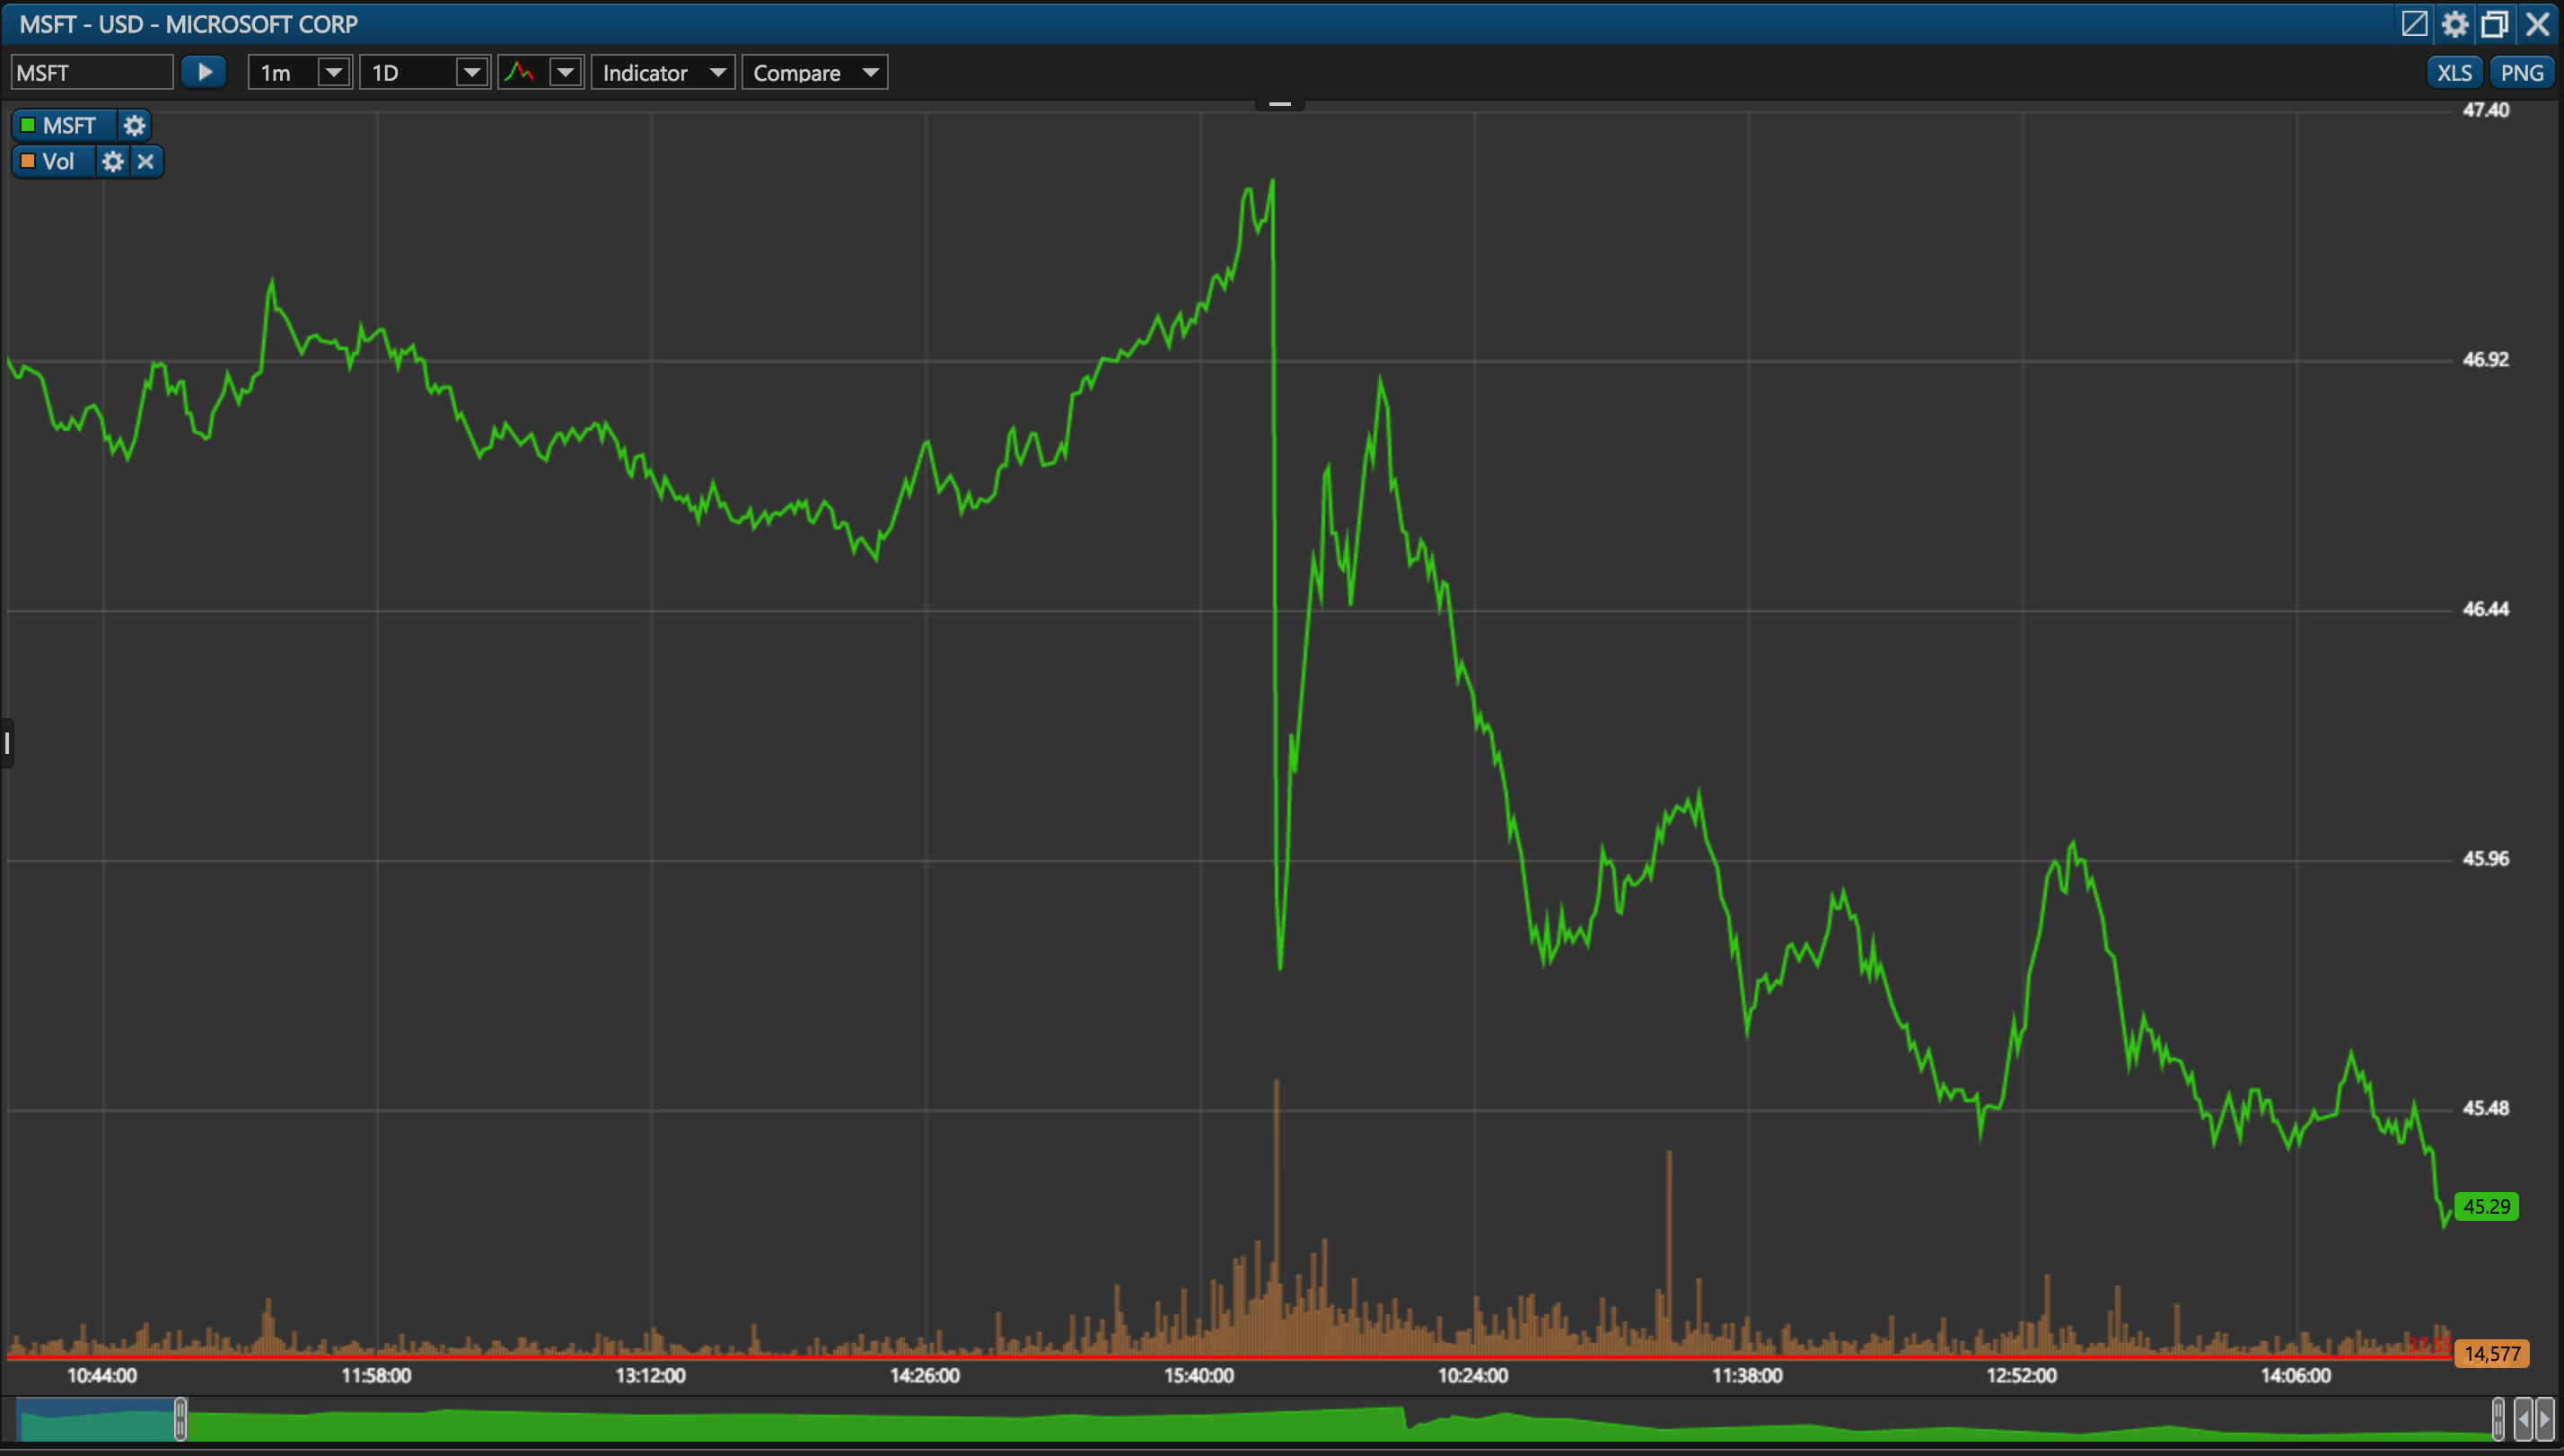Click the 46.92 price axis label
The image size is (2564, 1456).
click(x=2485, y=360)
